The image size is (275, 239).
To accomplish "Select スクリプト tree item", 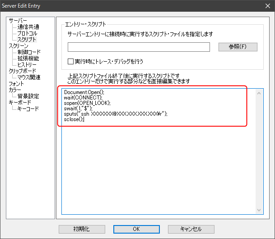I will pos(27,40).
